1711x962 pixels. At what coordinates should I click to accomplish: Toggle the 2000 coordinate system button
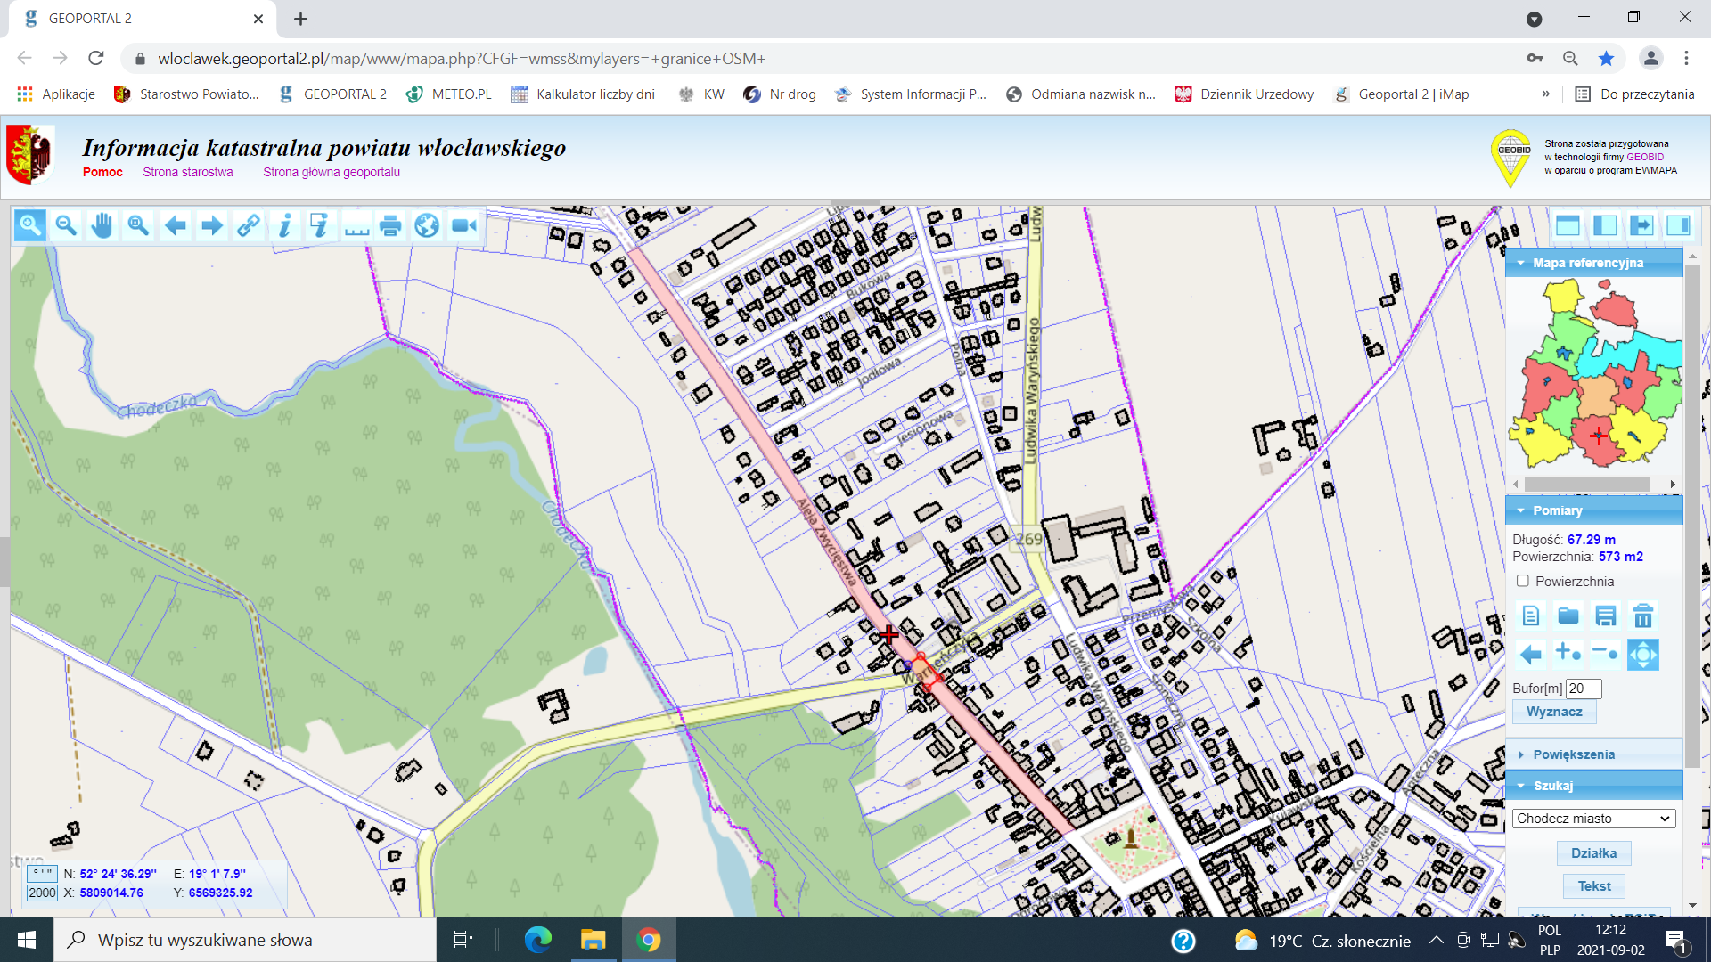pyautogui.click(x=42, y=893)
